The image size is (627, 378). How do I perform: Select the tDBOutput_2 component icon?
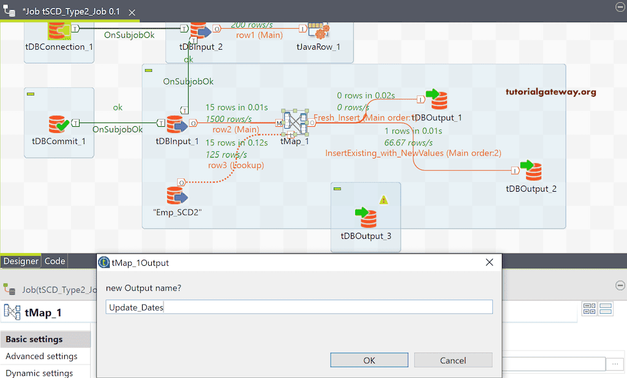531,170
